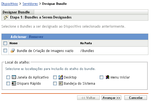Click Remover in the table toolbar

pyautogui.click(x=36, y=37)
